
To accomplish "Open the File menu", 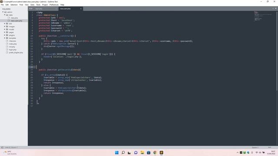I will click(x=2, y=5).
